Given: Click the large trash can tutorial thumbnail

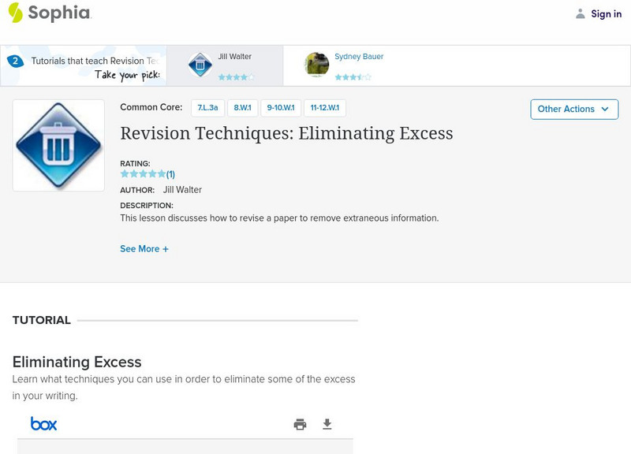Looking at the screenshot, I should tap(58, 145).
